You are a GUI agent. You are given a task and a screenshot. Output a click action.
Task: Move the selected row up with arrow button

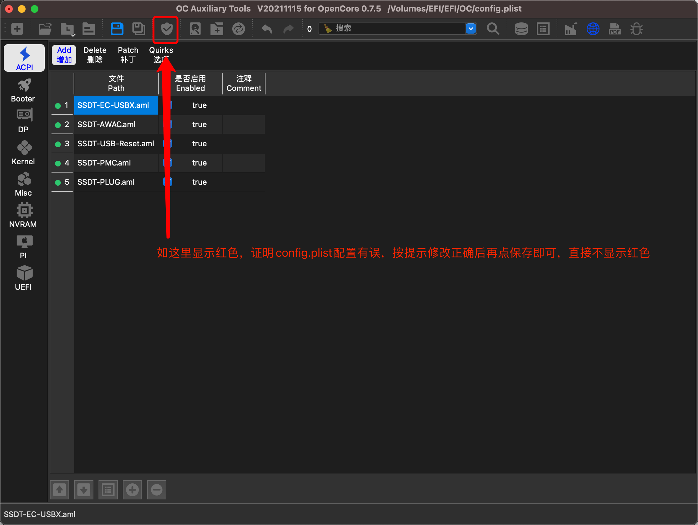click(59, 490)
